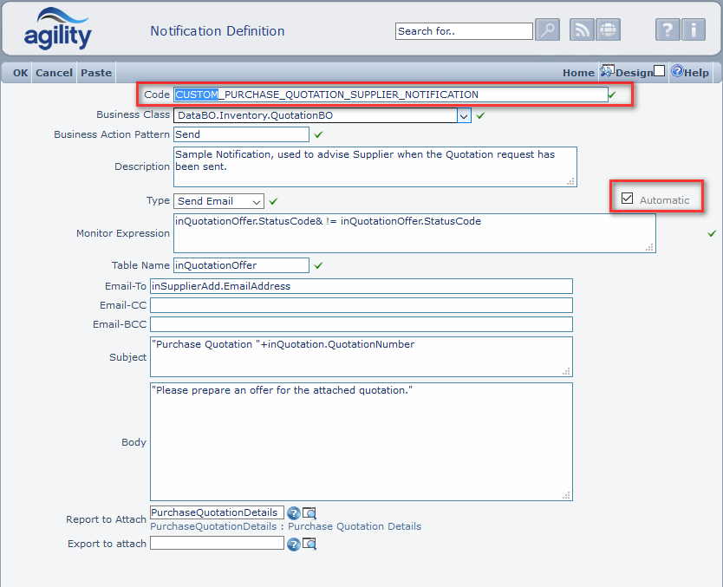723x587 pixels.
Task: Click Paste in the toolbar
Action: pos(96,73)
